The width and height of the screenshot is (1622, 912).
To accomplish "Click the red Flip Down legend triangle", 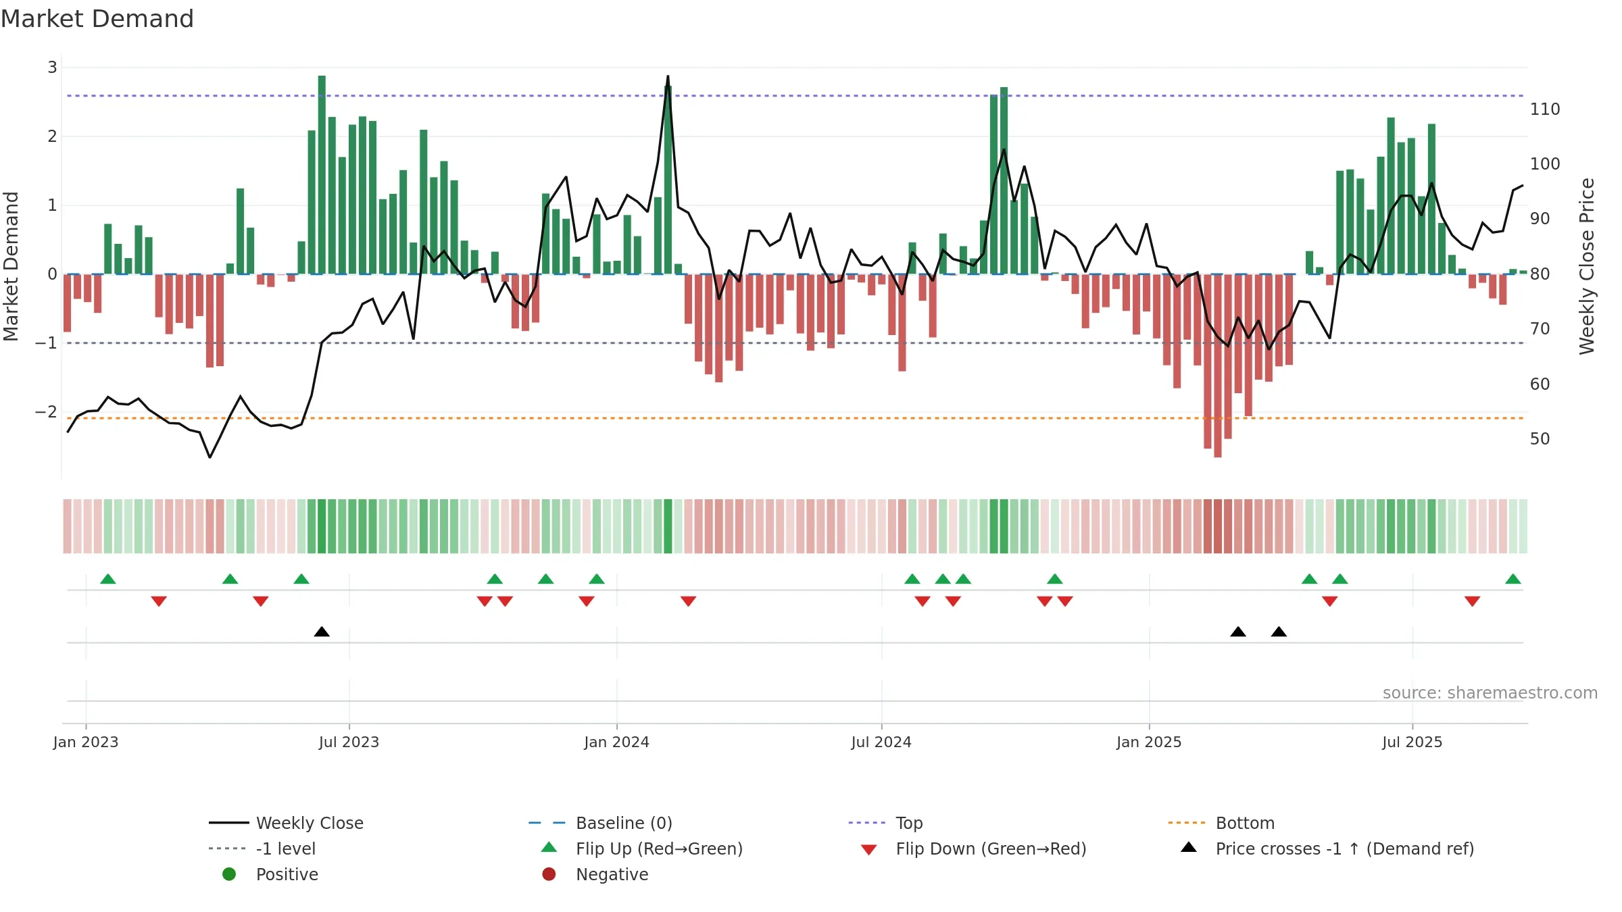I will [869, 850].
